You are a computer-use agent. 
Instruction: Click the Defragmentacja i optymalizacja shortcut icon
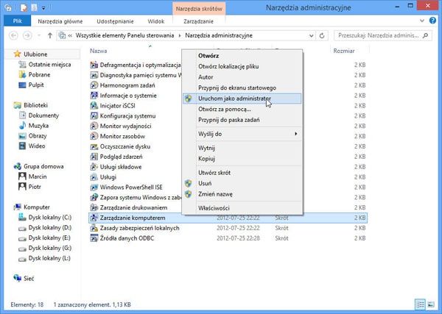coord(94,65)
